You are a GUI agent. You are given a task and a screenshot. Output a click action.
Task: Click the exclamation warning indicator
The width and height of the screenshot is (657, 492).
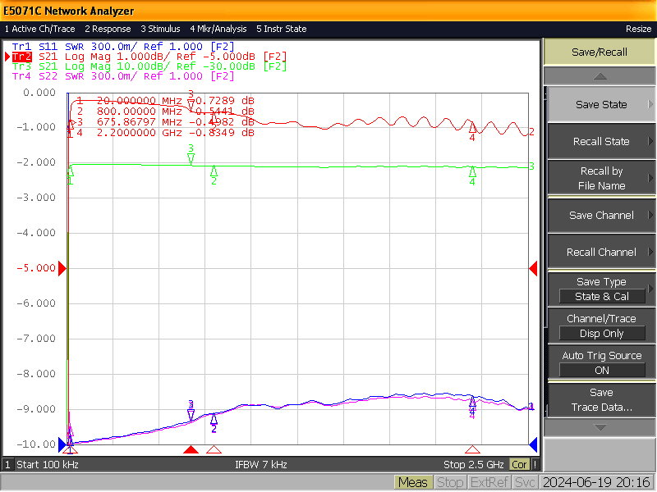(x=535, y=465)
